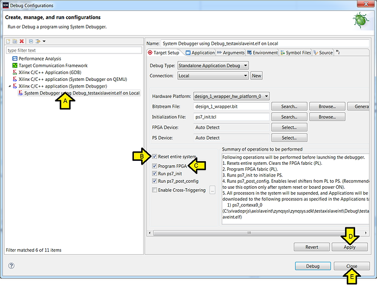Screen dimensions: 377x291
Task: Click Browse for Initialization File
Action: (327, 117)
